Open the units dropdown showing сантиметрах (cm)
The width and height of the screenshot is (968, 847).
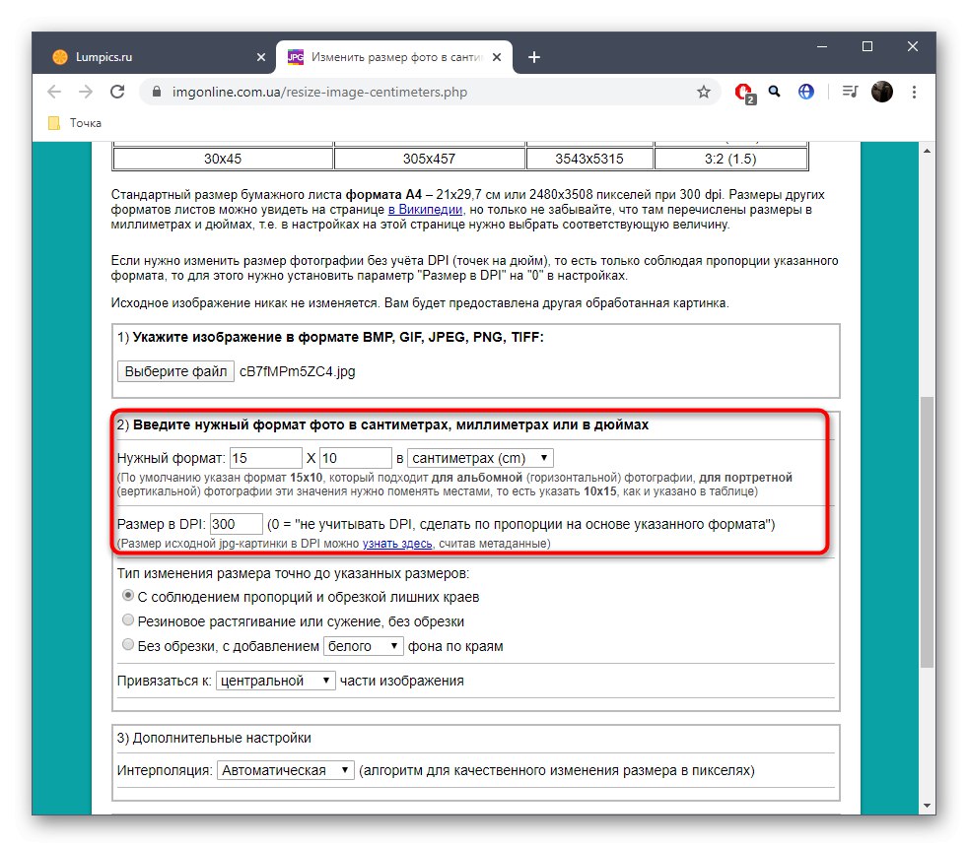(x=480, y=457)
